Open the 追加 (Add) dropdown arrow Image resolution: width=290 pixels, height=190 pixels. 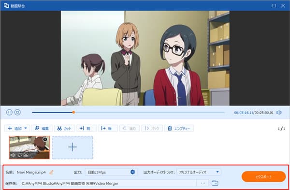(26, 128)
